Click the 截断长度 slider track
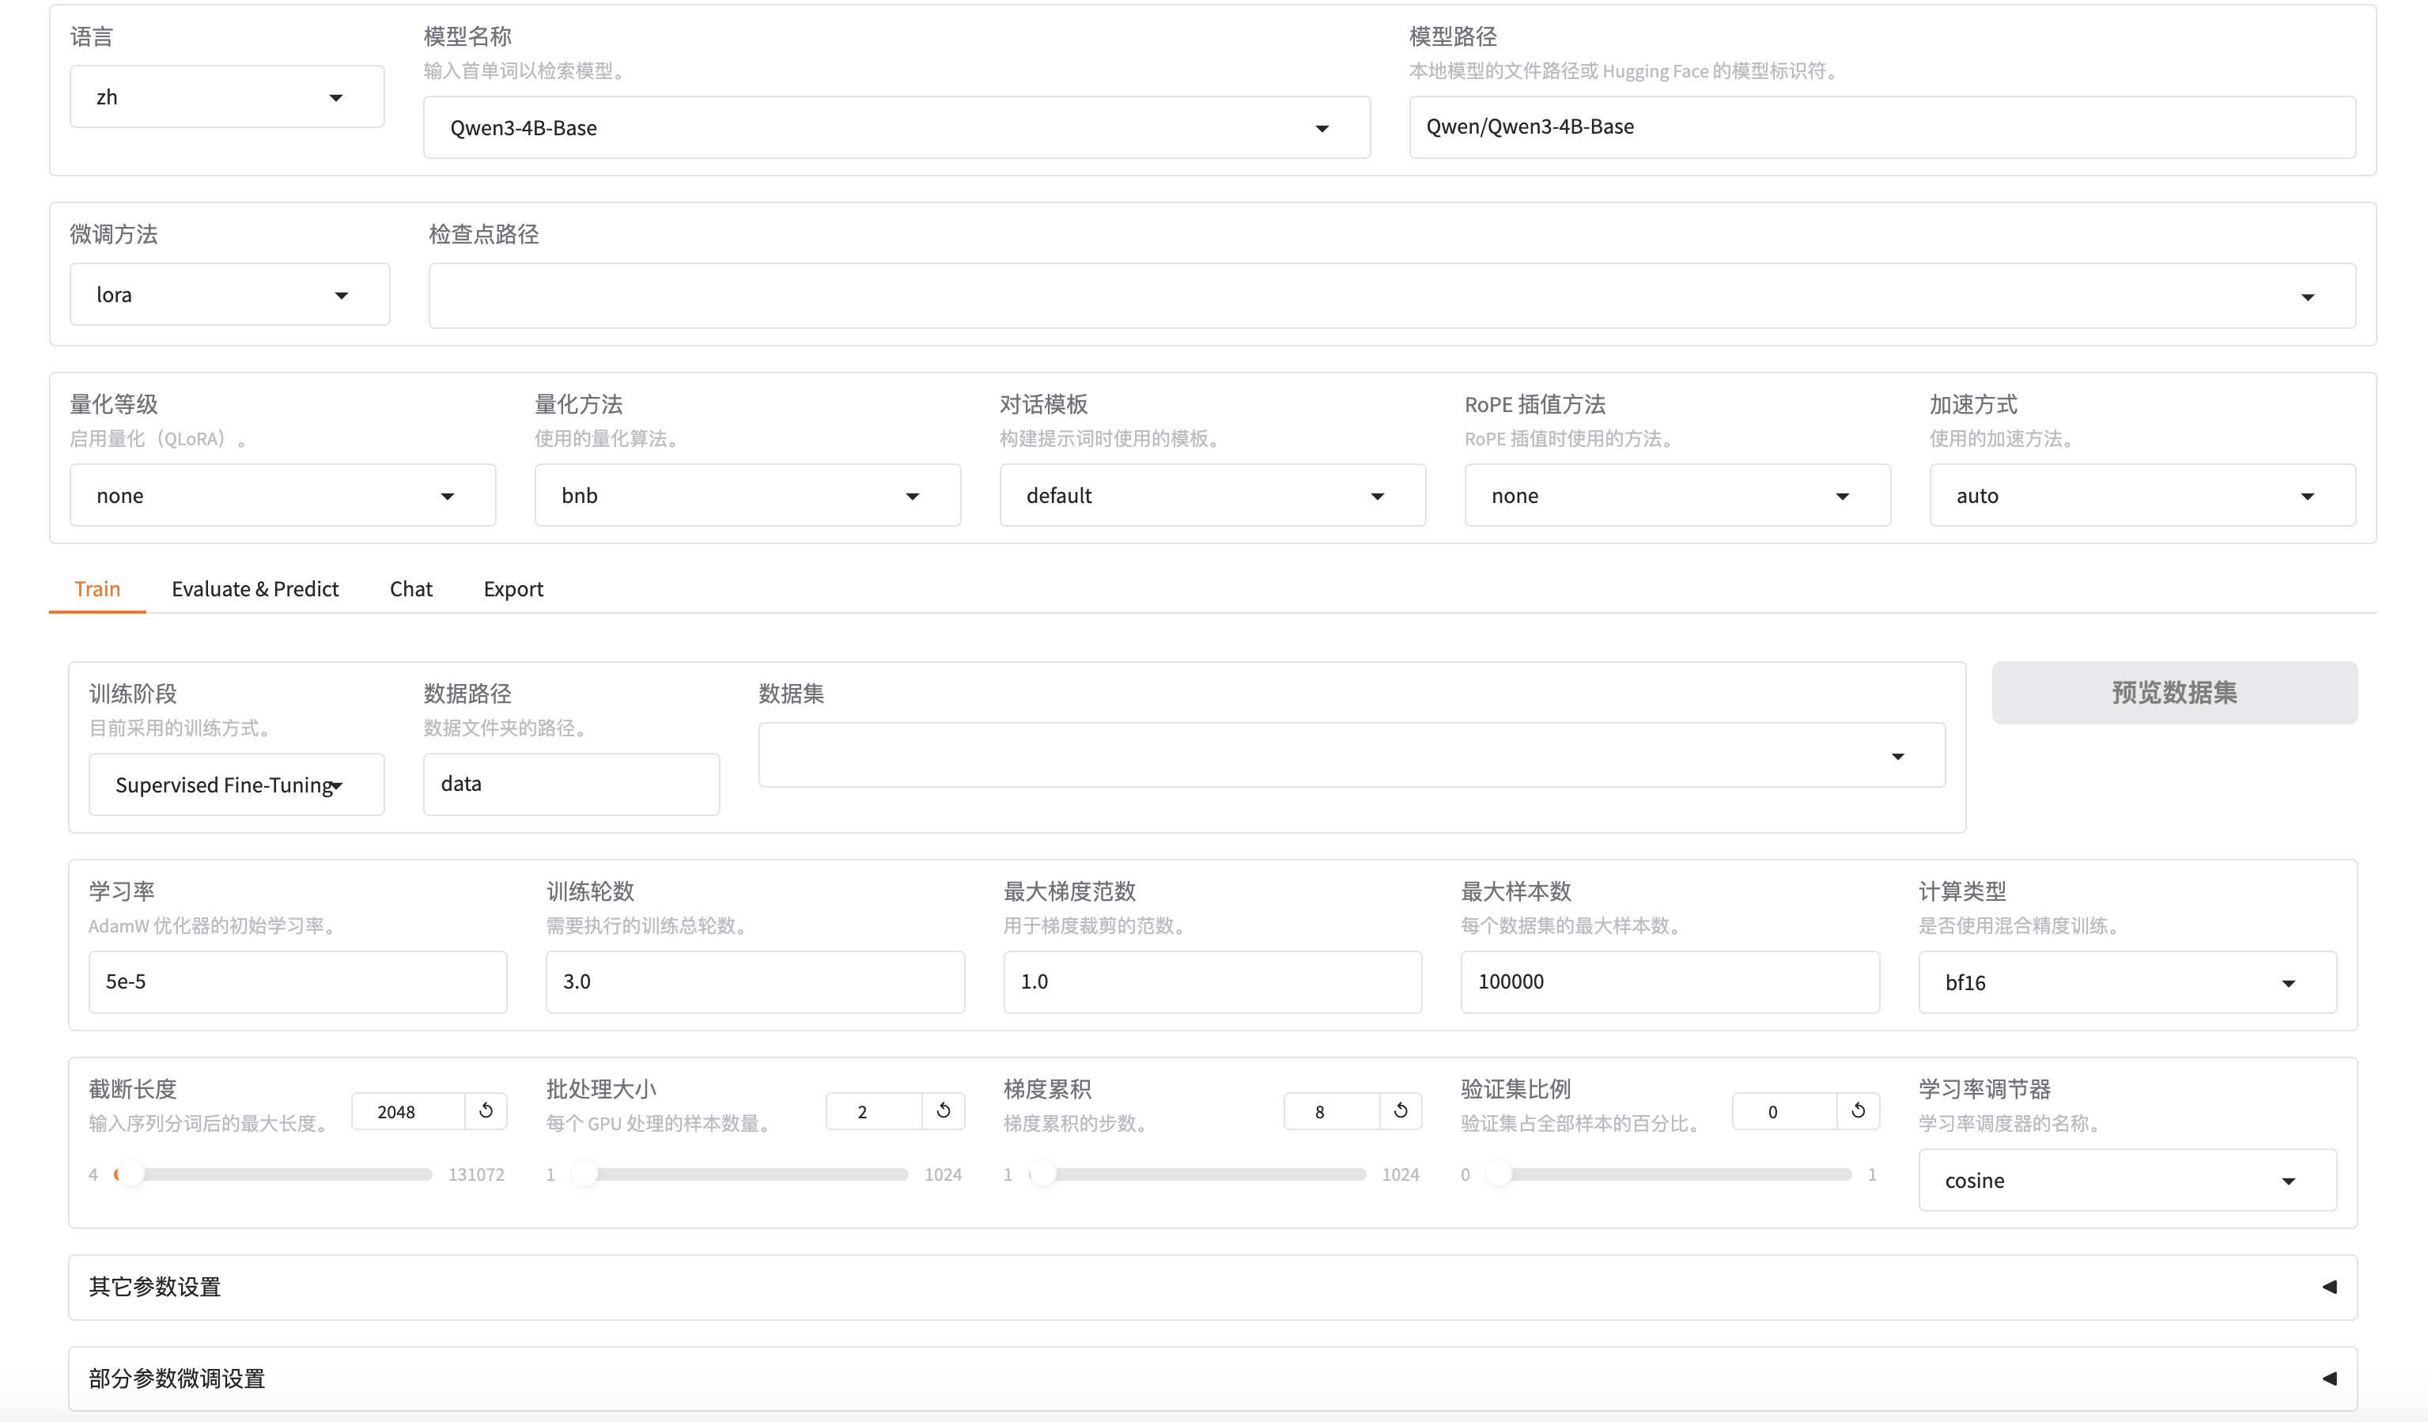The image size is (2428, 1422). pos(274,1174)
